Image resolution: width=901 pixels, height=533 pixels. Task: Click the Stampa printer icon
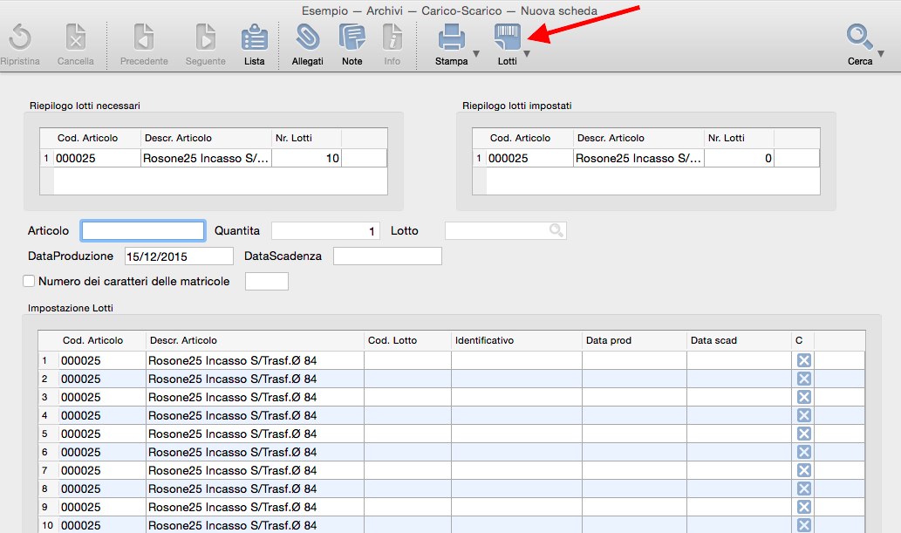point(451,38)
